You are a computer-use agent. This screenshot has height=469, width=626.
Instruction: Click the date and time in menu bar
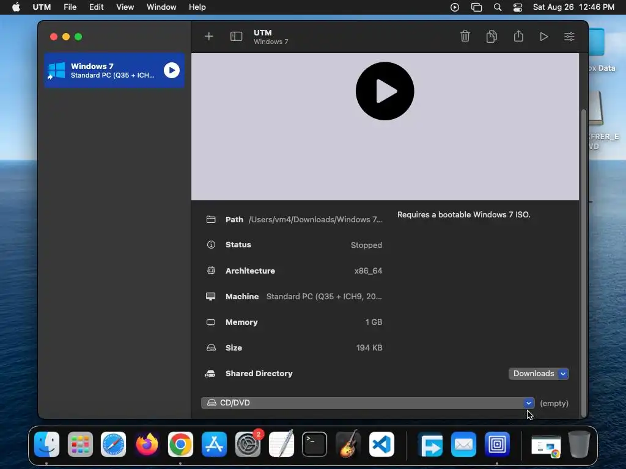573,7
